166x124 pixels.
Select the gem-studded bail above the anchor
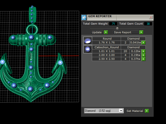pyautogui.click(x=33, y=14)
